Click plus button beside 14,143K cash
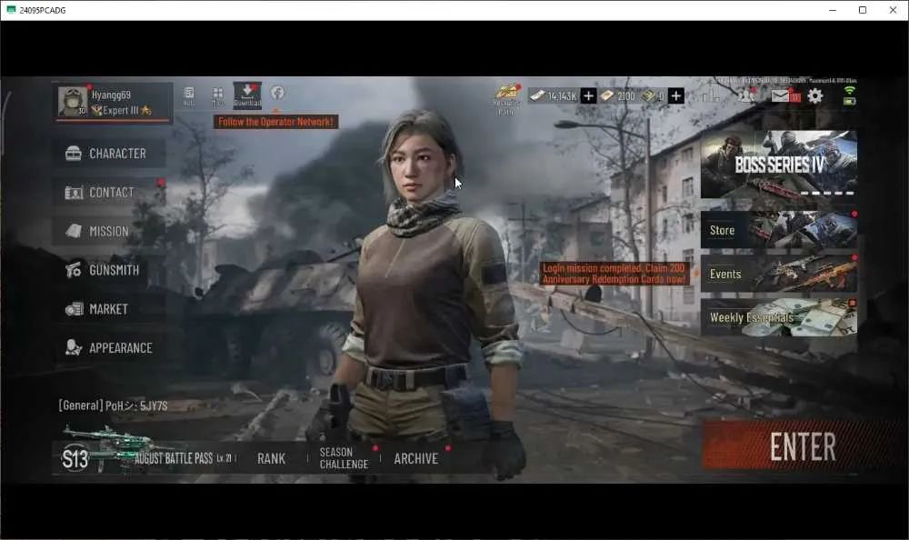 (x=588, y=95)
